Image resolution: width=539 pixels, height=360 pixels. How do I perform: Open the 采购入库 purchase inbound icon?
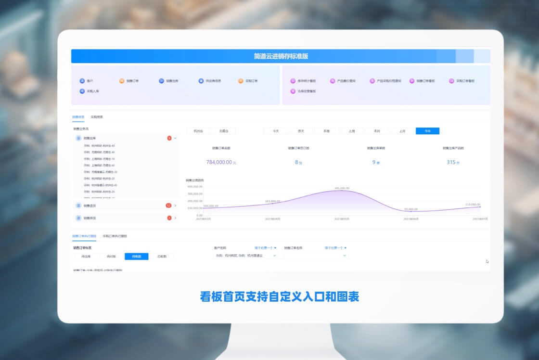click(82, 91)
